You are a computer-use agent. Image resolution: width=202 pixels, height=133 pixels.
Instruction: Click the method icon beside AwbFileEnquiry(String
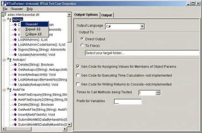pos(15,95)
